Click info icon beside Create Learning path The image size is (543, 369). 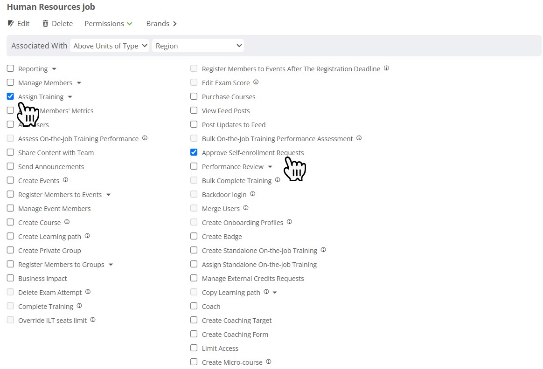[x=87, y=236]
